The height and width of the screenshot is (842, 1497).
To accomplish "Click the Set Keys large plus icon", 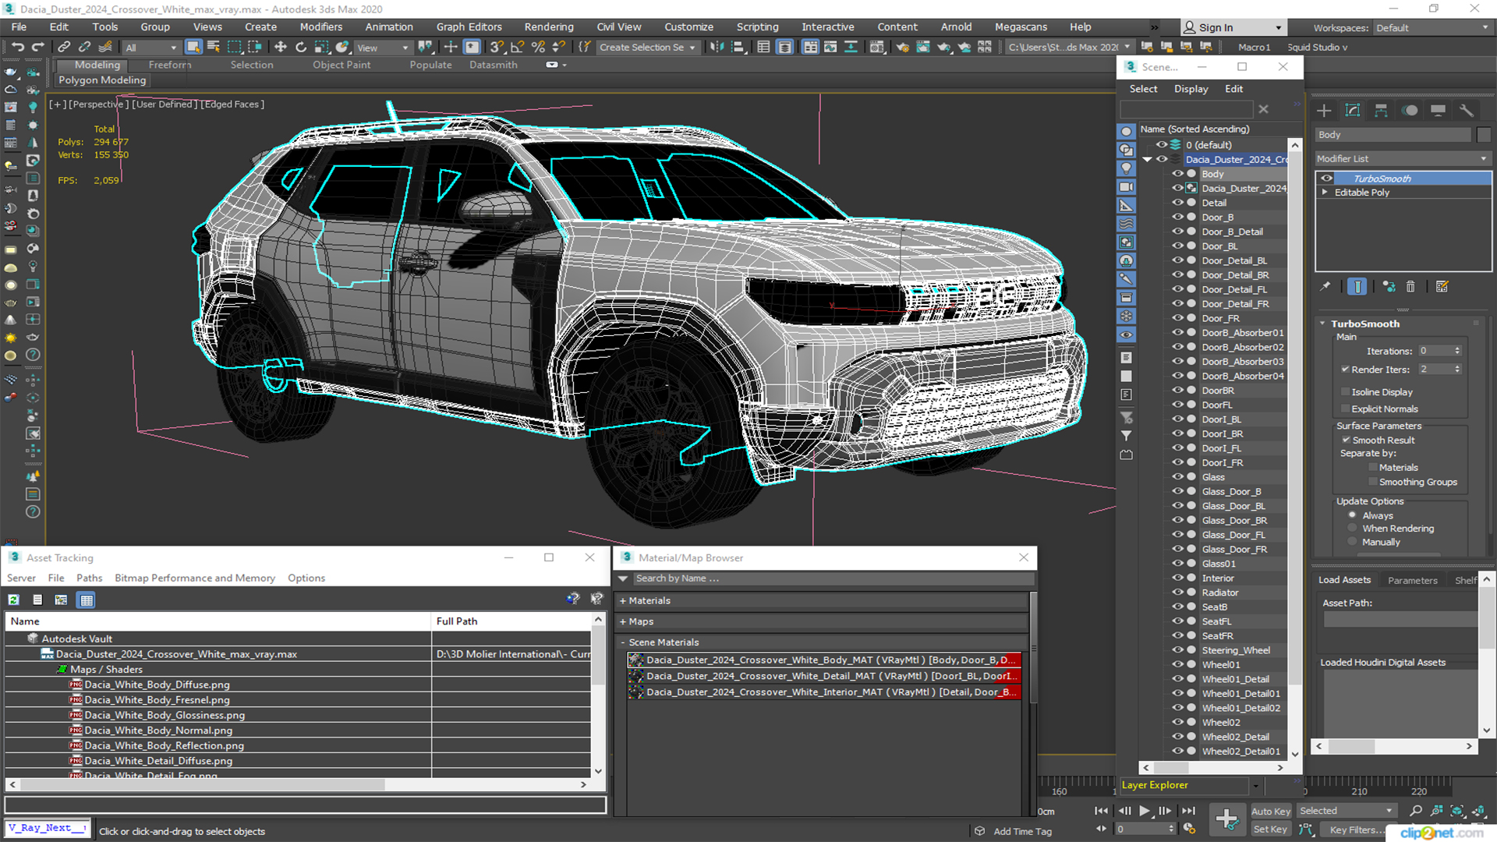I will click(x=1226, y=819).
